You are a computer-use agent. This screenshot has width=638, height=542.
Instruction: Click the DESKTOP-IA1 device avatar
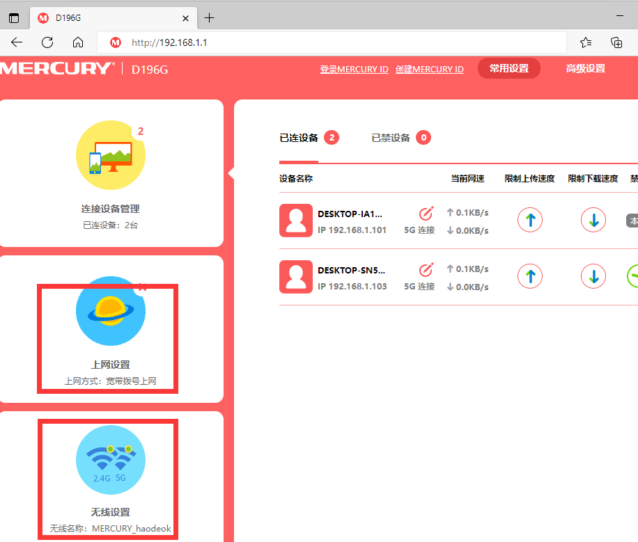pos(296,221)
